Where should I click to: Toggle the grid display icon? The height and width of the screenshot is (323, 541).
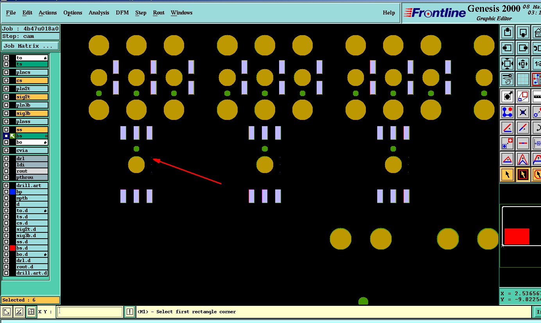(x=523, y=79)
